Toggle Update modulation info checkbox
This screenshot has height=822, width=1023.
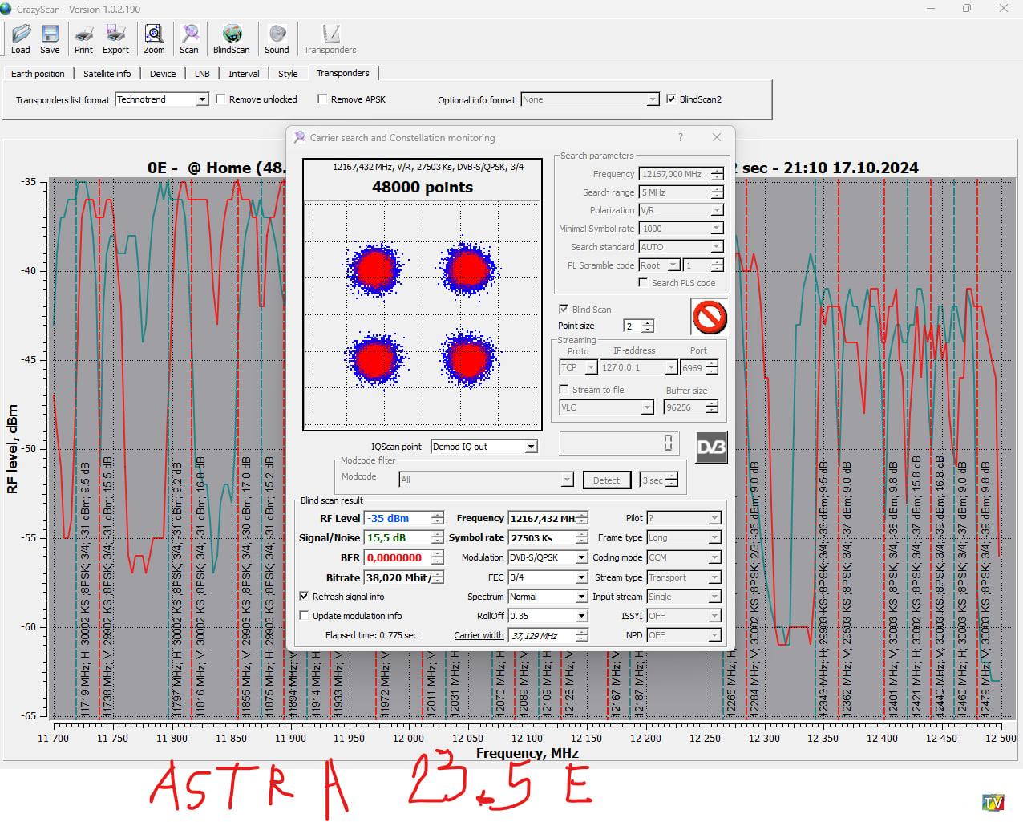pyautogui.click(x=304, y=616)
